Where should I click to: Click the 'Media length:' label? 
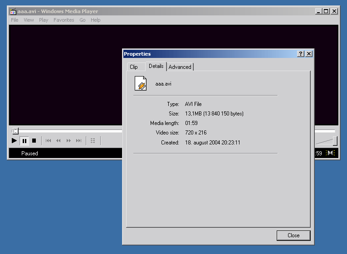pos(164,123)
